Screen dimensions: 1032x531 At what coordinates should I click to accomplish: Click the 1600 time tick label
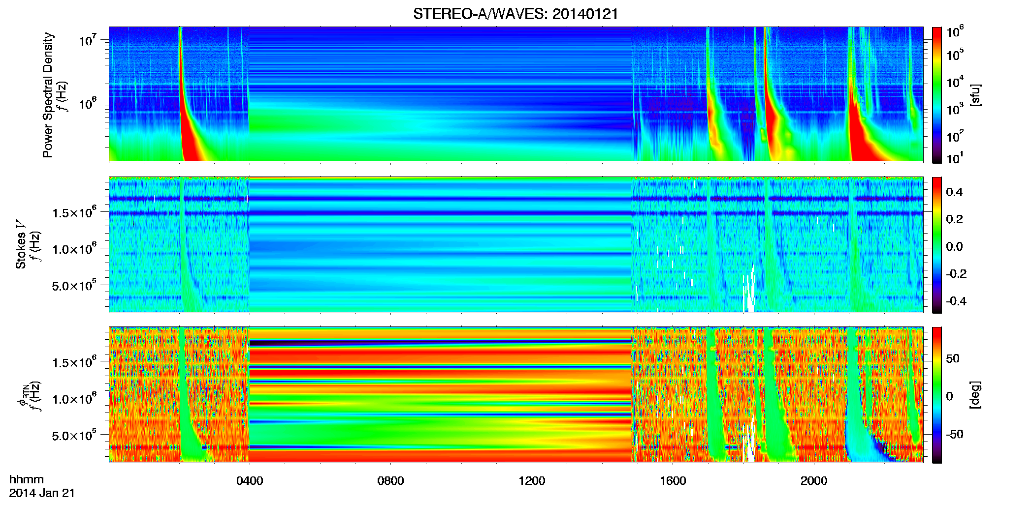(x=673, y=481)
